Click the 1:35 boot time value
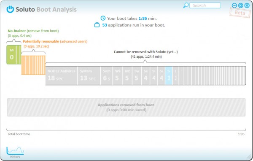The image size is (253, 161). [143, 19]
